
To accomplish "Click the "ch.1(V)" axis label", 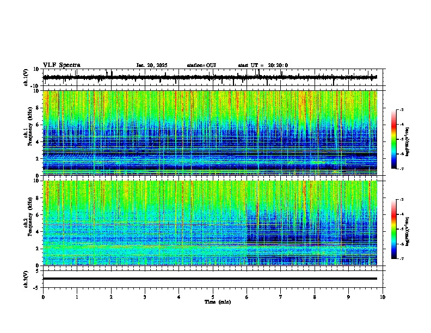I will coord(26,77).
